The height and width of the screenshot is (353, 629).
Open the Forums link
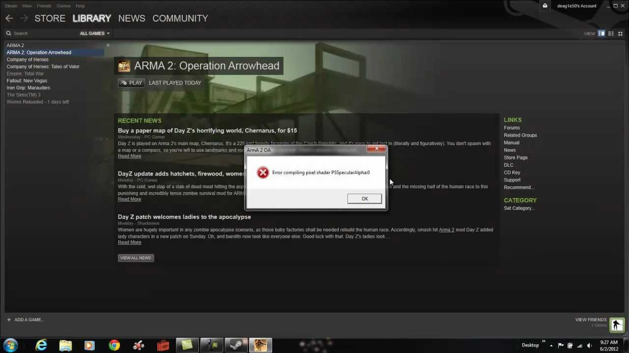click(x=512, y=128)
